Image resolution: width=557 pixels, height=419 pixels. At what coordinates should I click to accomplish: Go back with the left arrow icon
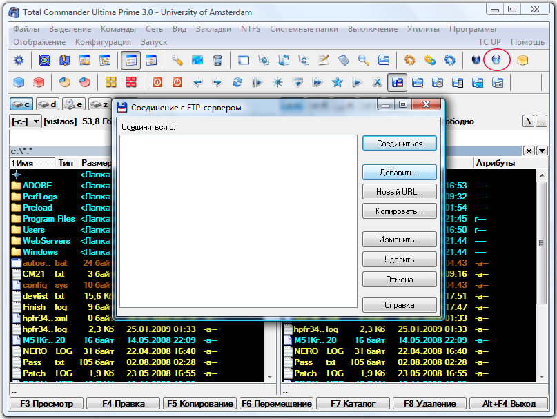(x=197, y=82)
